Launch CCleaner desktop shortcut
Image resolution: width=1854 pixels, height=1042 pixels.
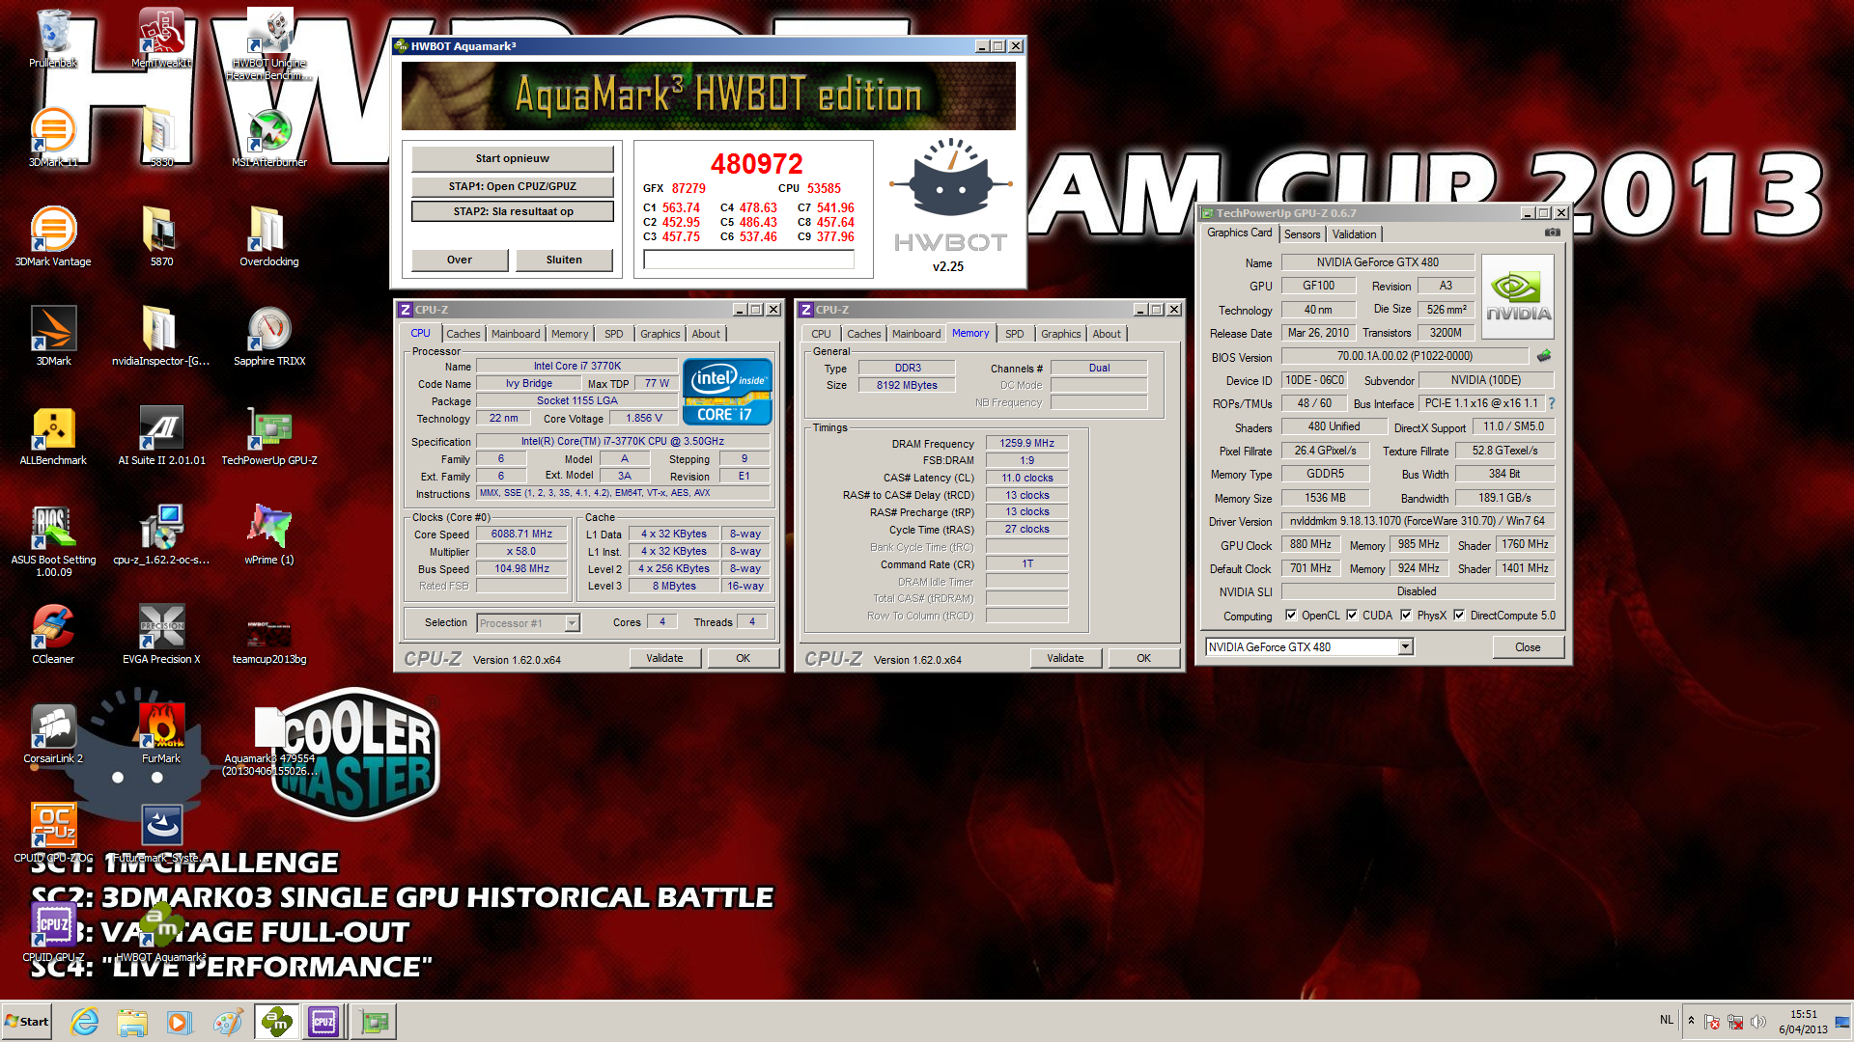(x=53, y=634)
